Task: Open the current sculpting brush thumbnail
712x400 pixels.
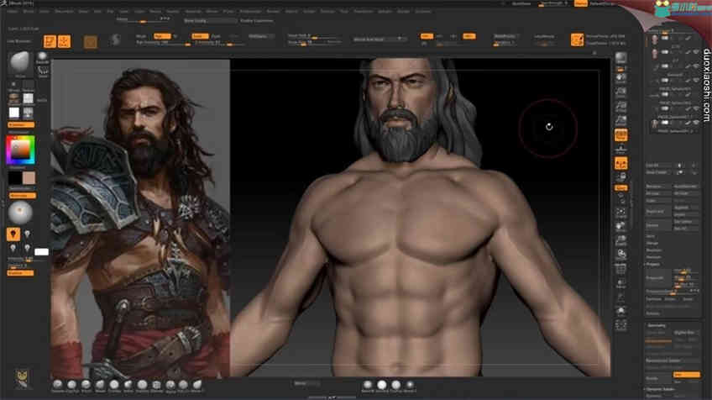Action: [x=19, y=63]
